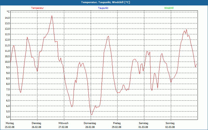208x130 pixels.
Task: Click the 12,0 y-axis value
Action: [8, 40]
